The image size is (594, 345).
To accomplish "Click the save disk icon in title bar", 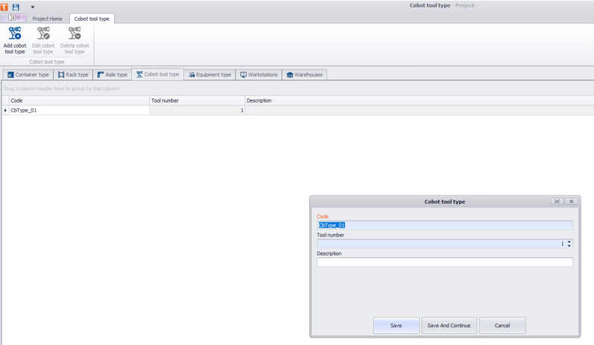I will 16,7.
